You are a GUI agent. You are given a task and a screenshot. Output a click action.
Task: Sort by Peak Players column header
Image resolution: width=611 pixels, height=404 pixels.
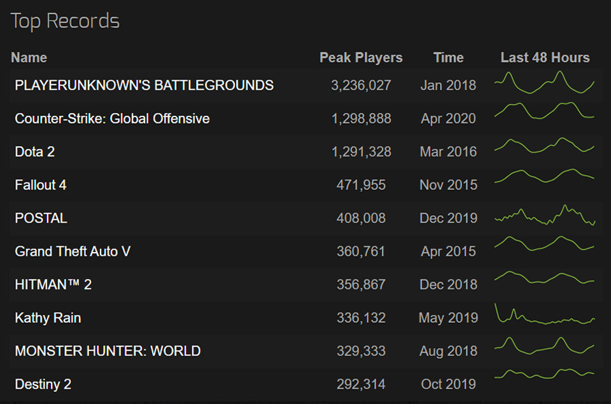coord(361,57)
